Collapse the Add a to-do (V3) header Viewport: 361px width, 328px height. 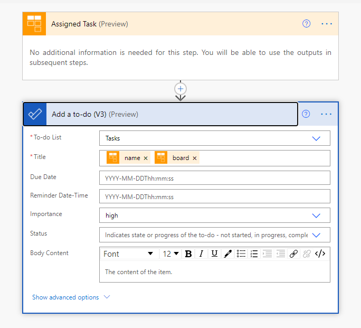click(x=160, y=114)
